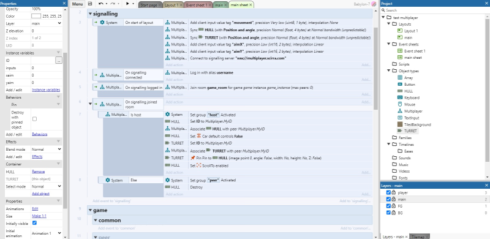The height and width of the screenshot is (239, 490).
Task: Undo the last action
Action: coord(101,4)
